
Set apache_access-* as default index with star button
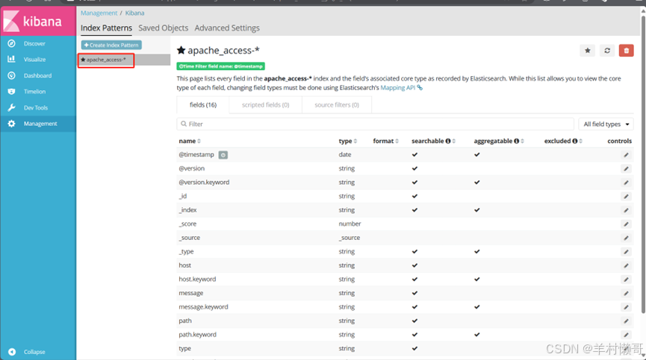point(588,50)
